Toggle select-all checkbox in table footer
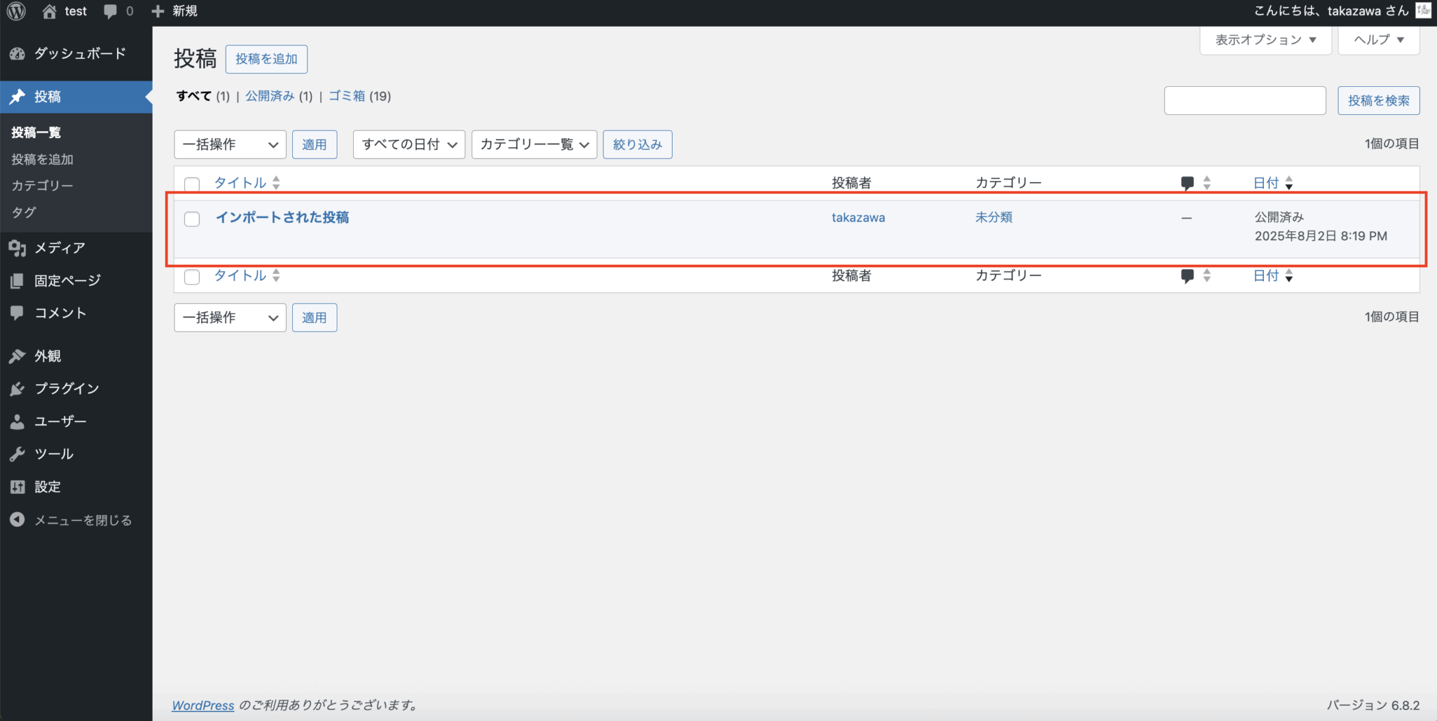Image resolution: width=1437 pixels, height=721 pixels. click(192, 276)
